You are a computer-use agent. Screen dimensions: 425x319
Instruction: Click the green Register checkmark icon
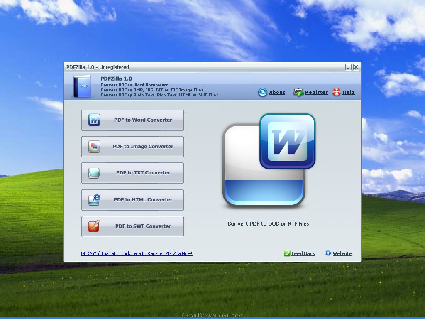[x=298, y=92]
